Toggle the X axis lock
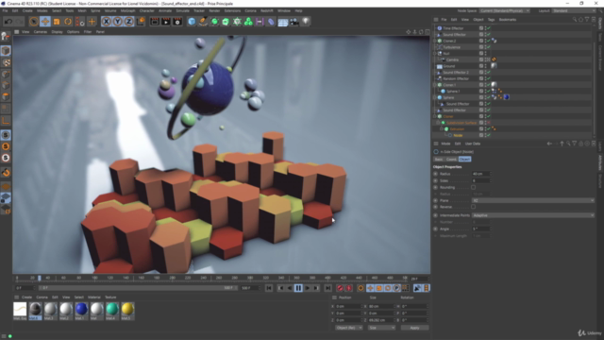This screenshot has width=604, height=340. pos(107,22)
